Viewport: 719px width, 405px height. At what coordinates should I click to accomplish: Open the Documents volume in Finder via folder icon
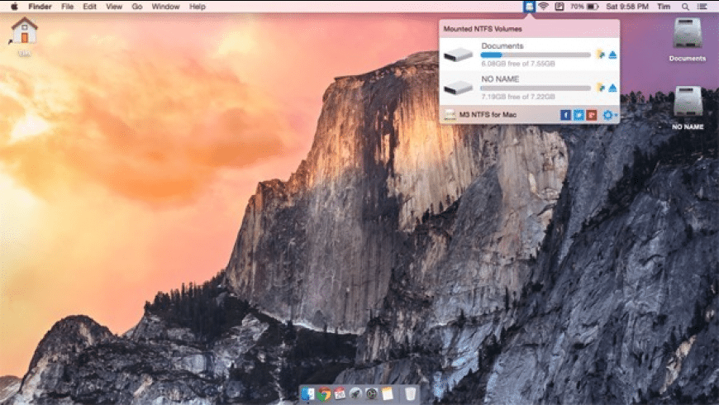(600, 55)
